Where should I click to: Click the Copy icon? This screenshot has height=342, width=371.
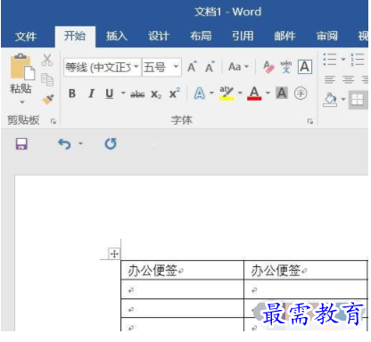pos(47,79)
